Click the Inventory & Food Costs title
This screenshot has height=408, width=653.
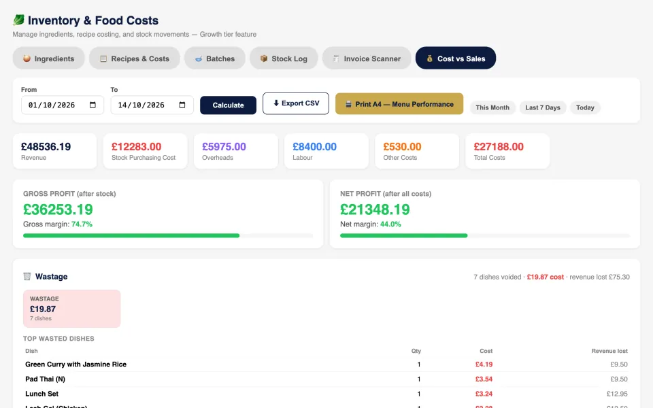(x=93, y=20)
